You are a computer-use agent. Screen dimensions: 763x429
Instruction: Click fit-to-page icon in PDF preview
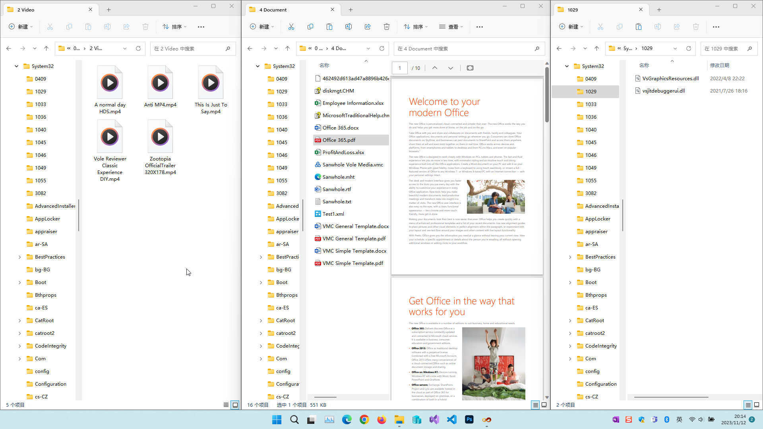pyautogui.click(x=470, y=68)
